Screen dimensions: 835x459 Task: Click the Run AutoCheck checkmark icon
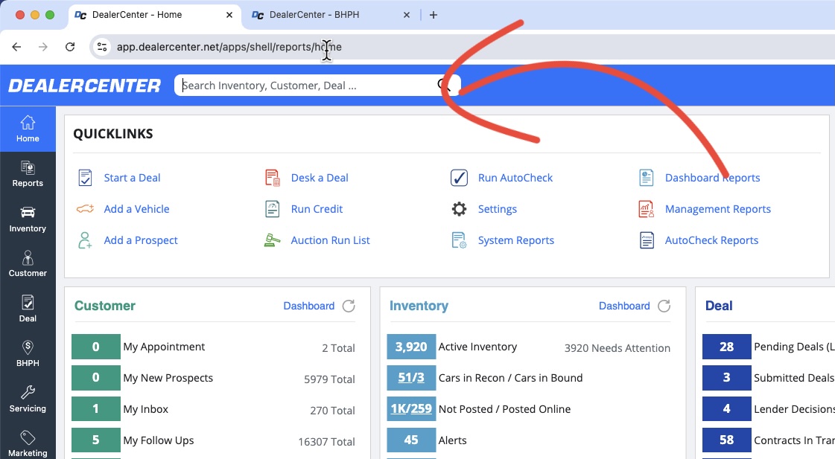(x=459, y=178)
